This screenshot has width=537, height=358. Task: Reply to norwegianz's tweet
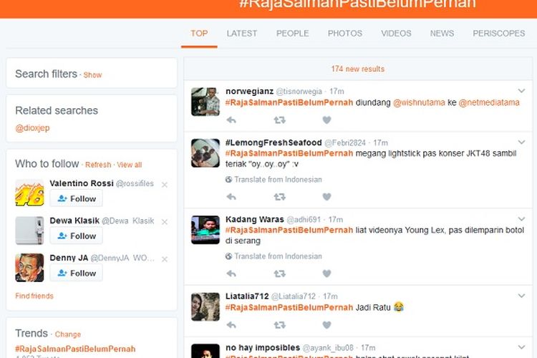click(231, 120)
